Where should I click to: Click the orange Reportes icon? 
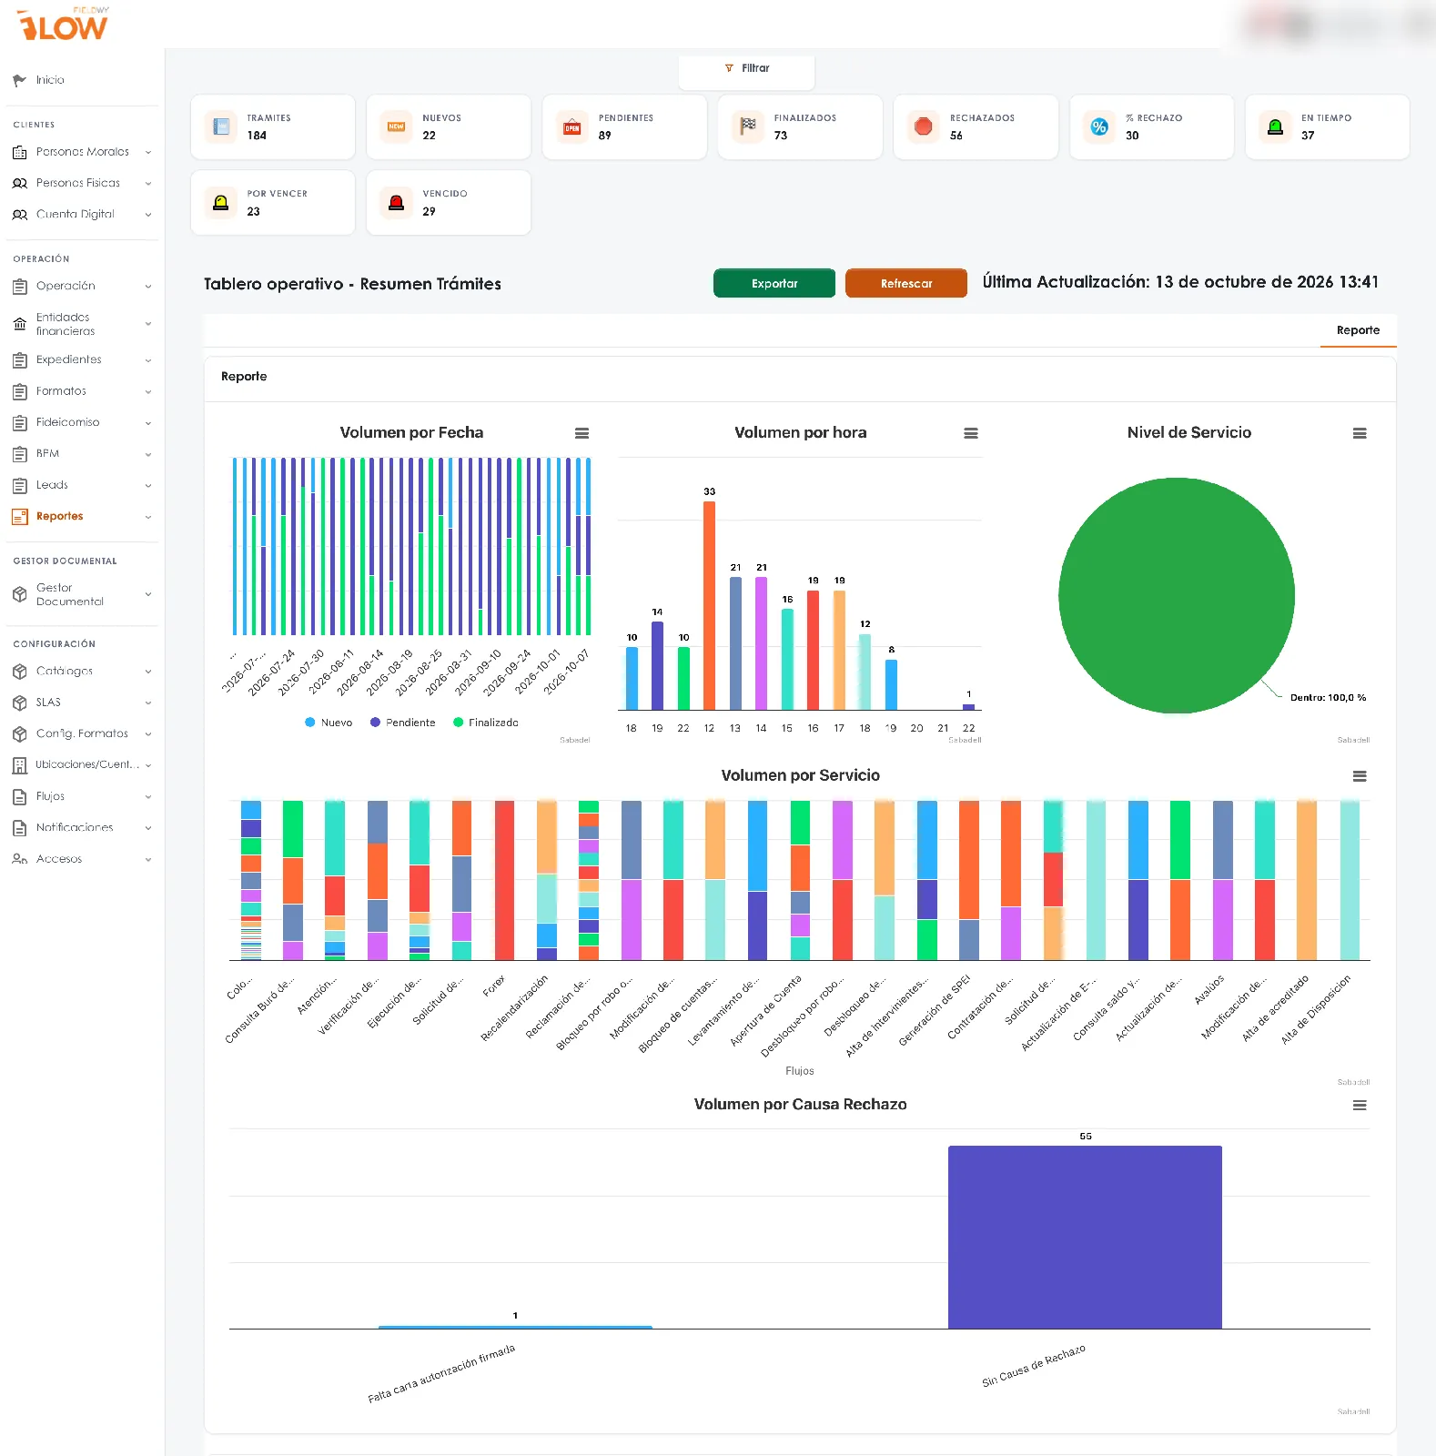pos(19,517)
